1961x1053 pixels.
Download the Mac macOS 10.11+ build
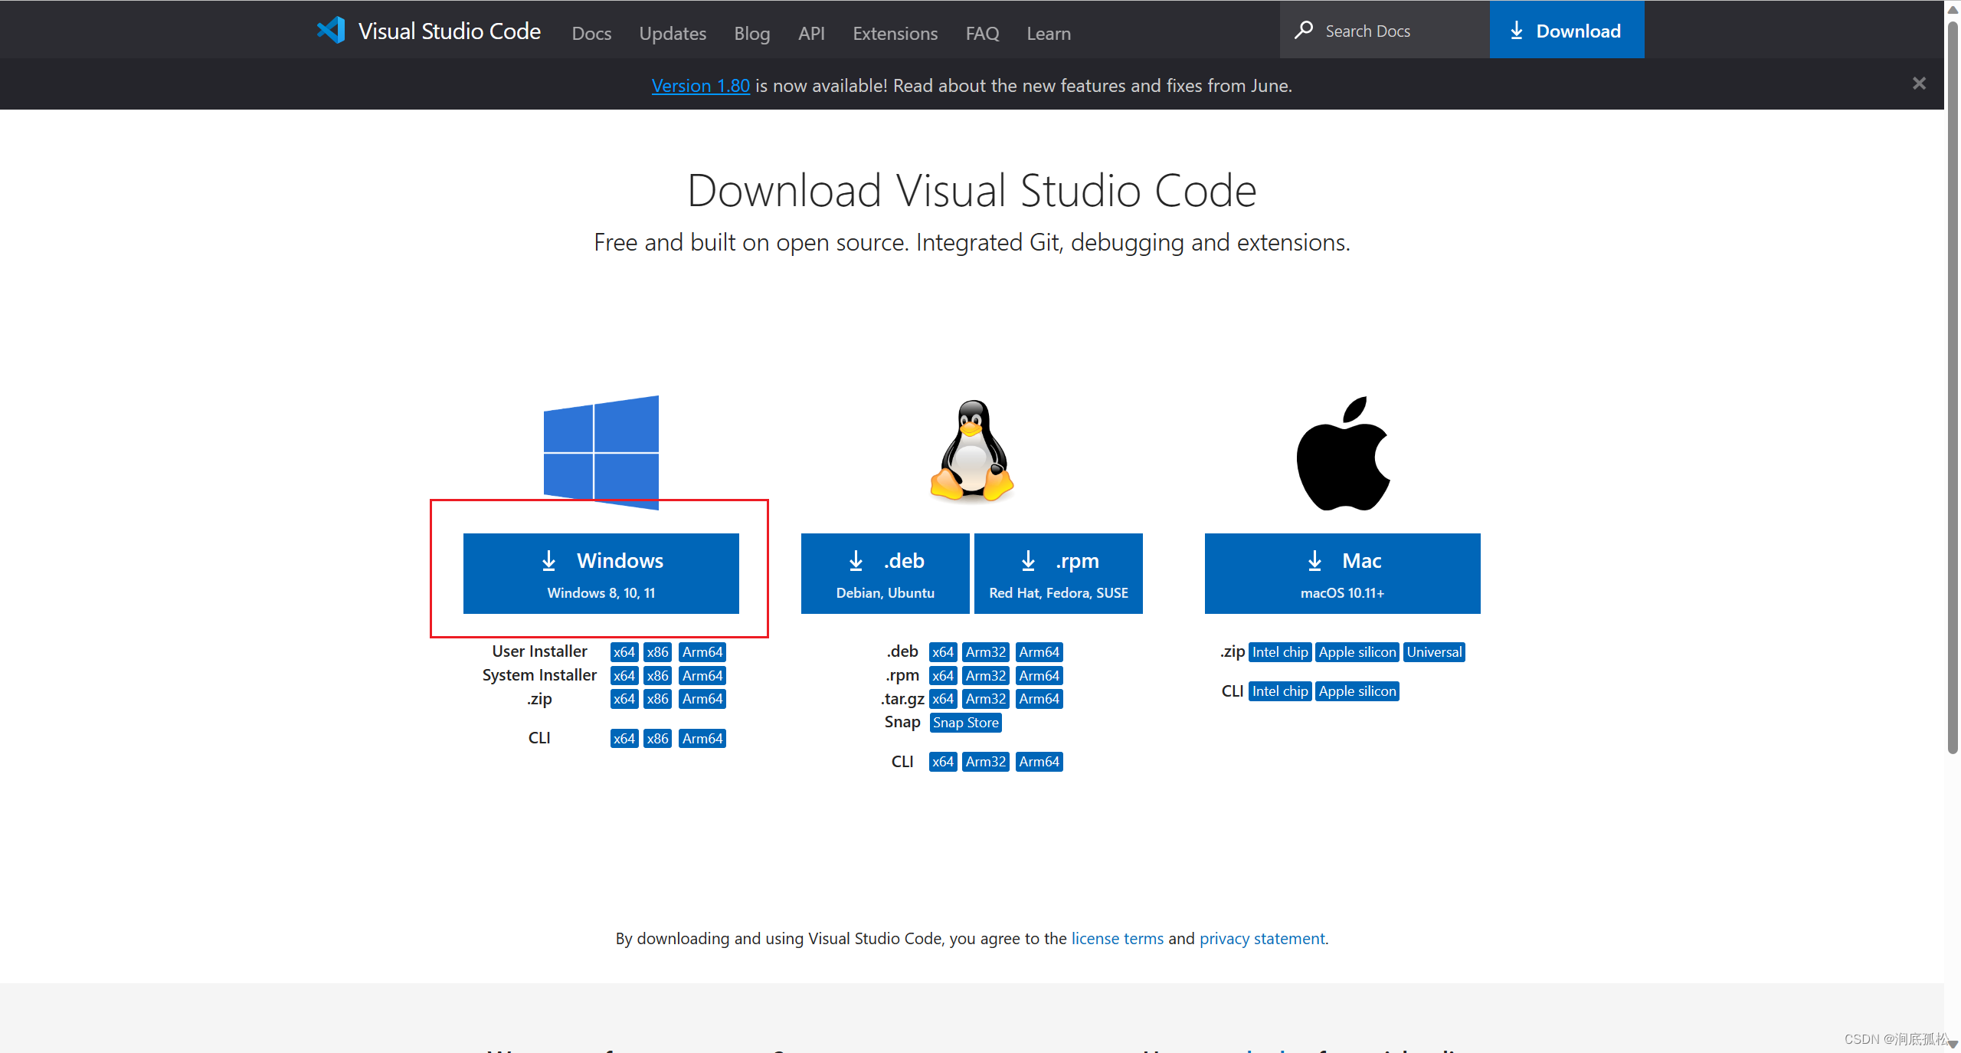tap(1342, 573)
